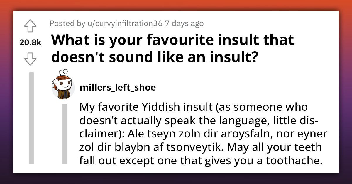Select the upvote arrow above the 20.8k count
The height and width of the screenshot is (184, 352).
click(x=31, y=26)
